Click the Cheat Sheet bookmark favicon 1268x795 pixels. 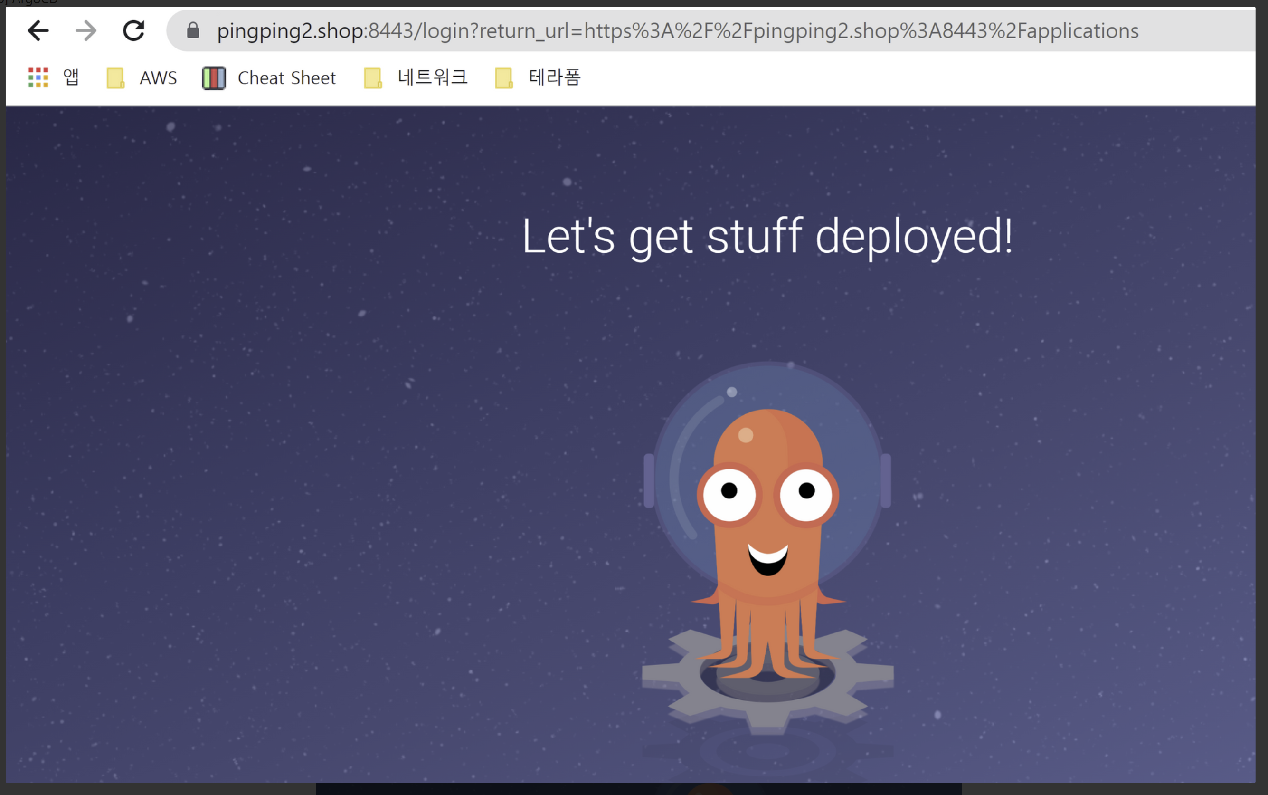pyautogui.click(x=214, y=78)
